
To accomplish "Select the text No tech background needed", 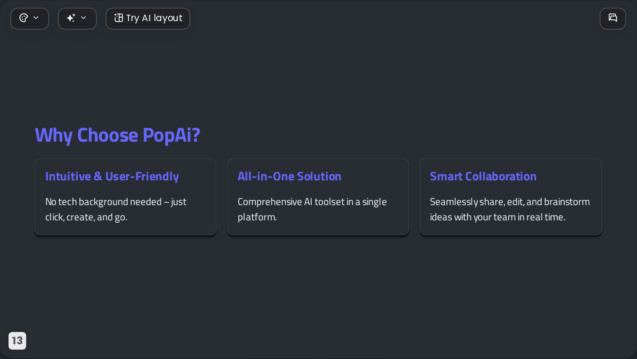I will (x=104, y=202).
